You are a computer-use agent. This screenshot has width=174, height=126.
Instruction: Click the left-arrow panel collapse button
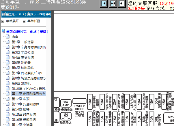click(121, 3)
